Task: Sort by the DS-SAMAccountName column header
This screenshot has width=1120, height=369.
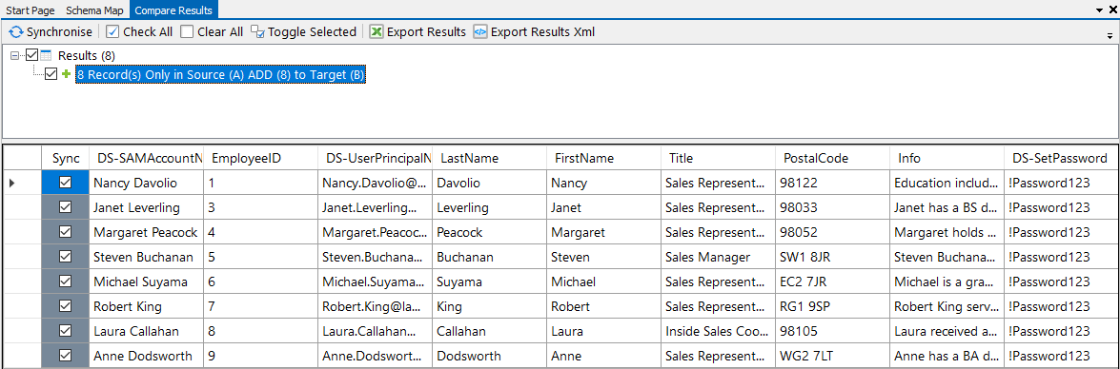Action: pyautogui.click(x=147, y=158)
